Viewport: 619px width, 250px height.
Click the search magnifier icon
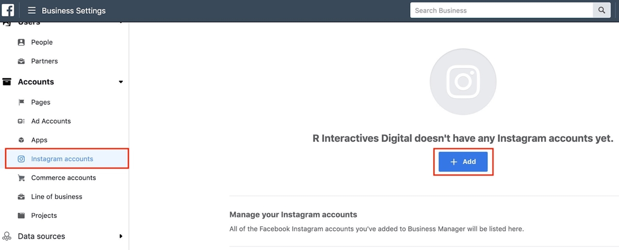(601, 10)
